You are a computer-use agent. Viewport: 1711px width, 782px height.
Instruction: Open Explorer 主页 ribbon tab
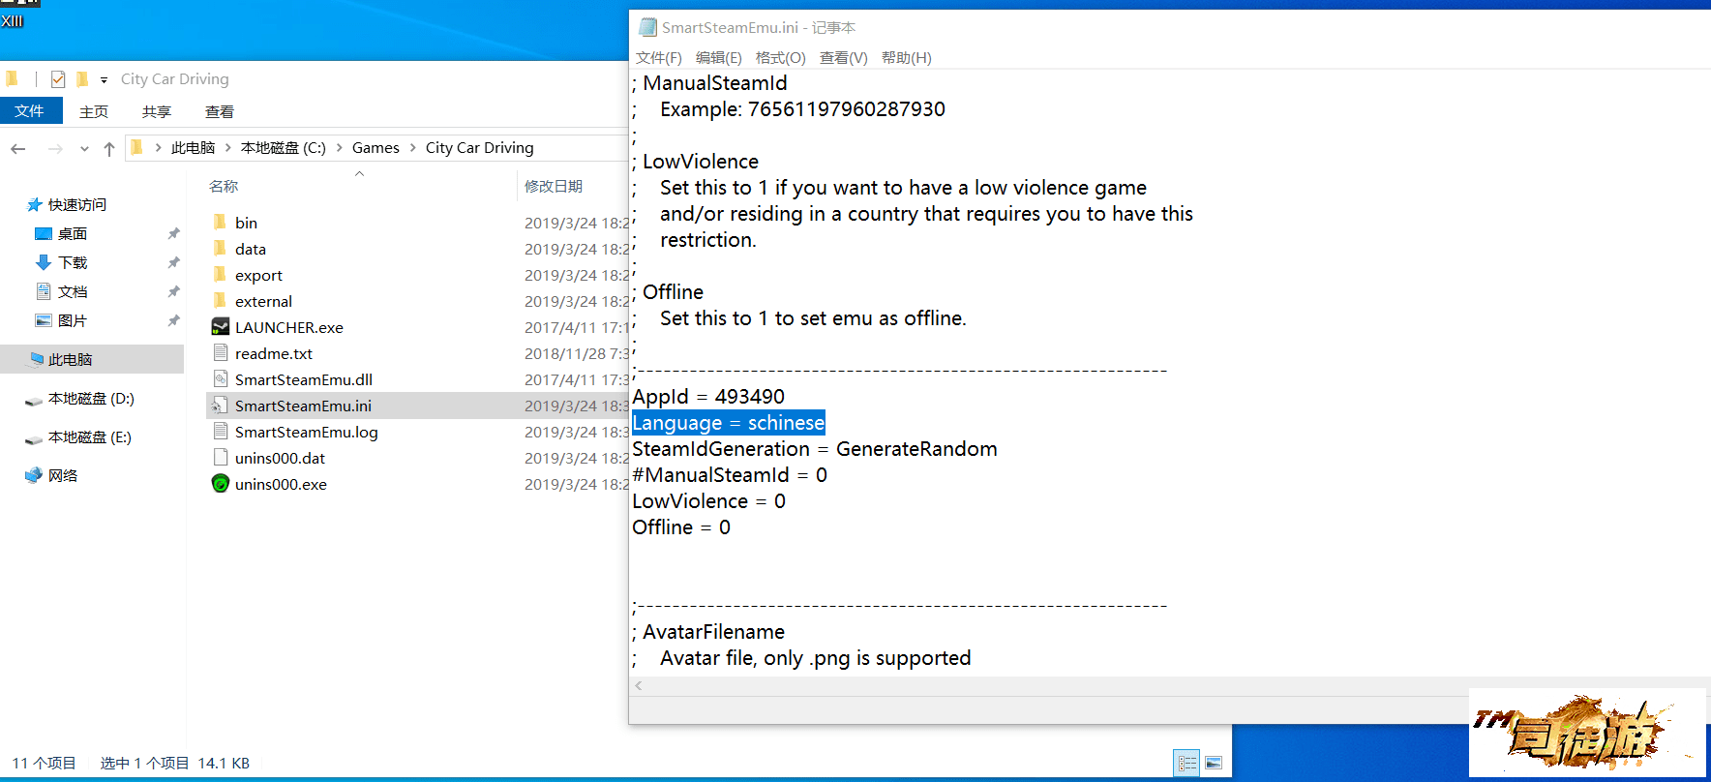coord(94,111)
